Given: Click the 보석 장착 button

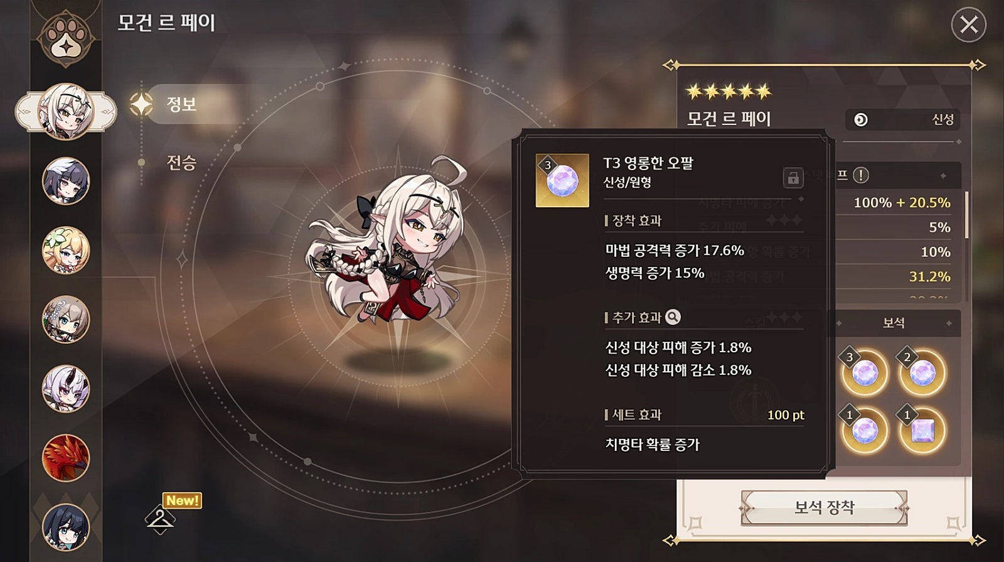Looking at the screenshot, I should [x=824, y=507].
